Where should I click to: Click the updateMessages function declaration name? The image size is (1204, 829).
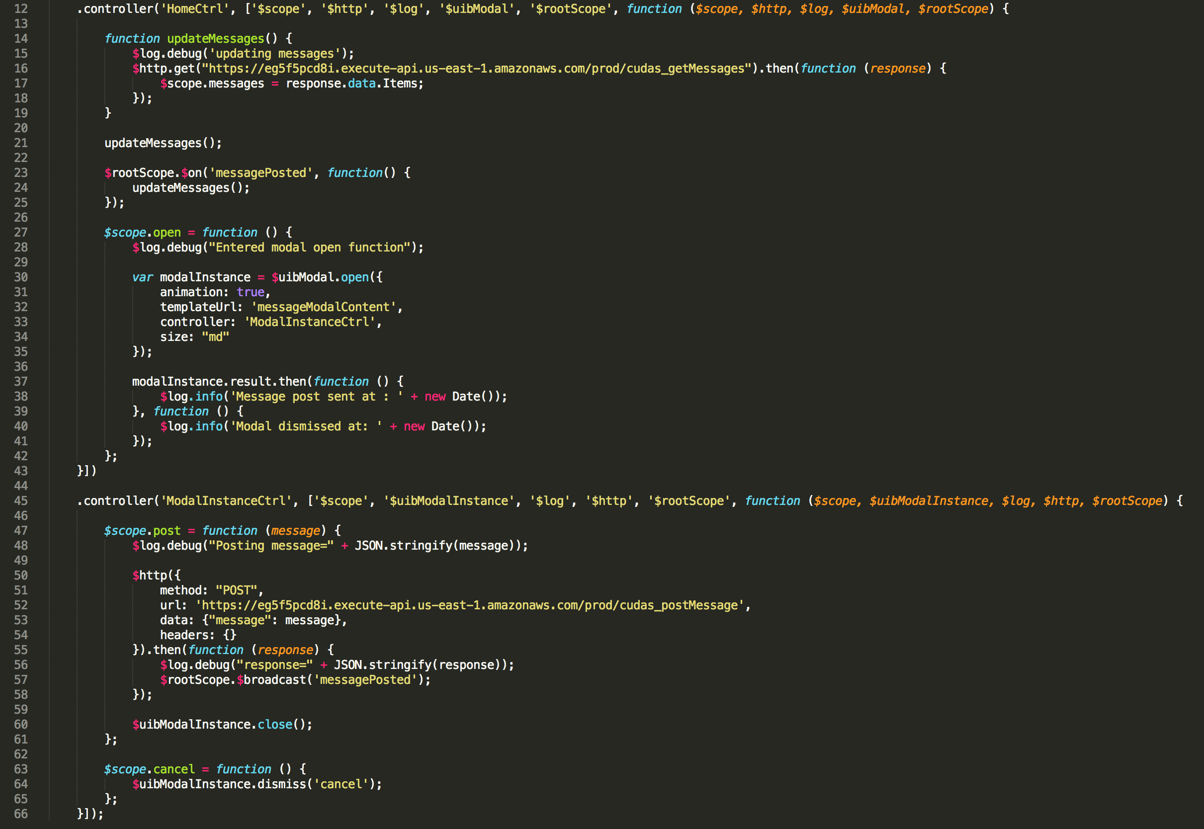pos(216,38)
